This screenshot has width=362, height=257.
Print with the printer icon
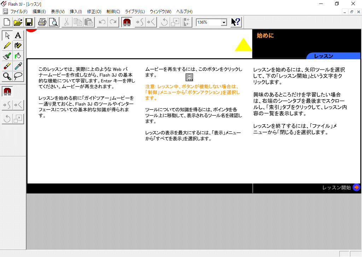[42, 22]
